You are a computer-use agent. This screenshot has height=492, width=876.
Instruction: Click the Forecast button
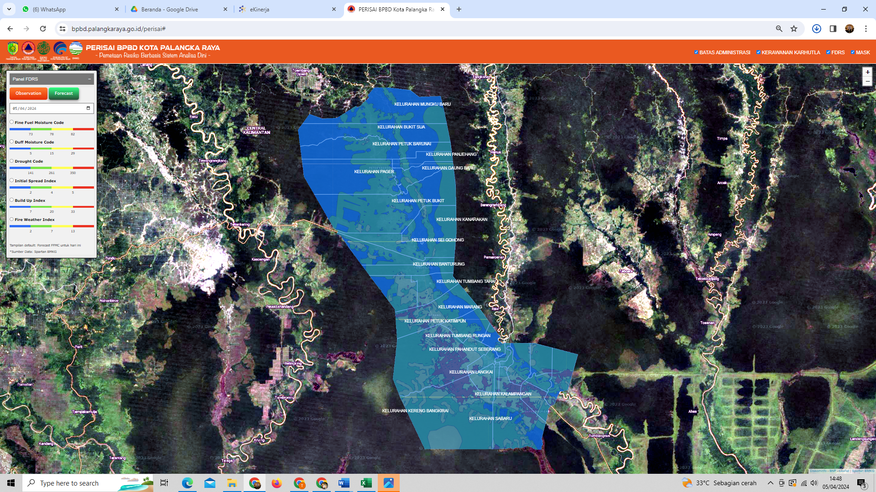[x=64, y=93]
